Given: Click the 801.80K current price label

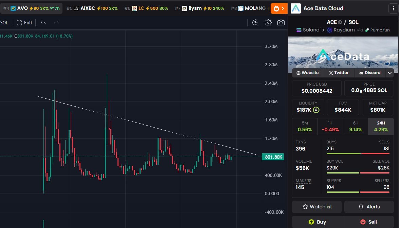Looking at the screenshot, I should pos(273,157).
